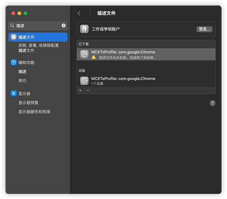This screenshot has width=227, height=199.
Task: Click the 显示器 brightness icon
Action: click(14, 94)
